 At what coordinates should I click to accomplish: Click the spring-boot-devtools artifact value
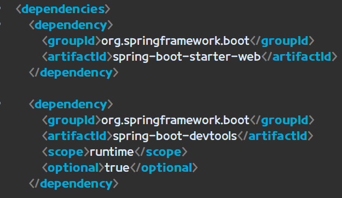click(x=175, y=136)
